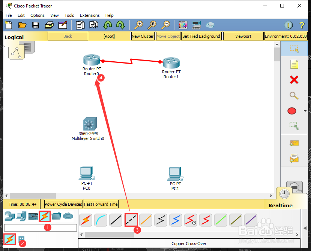The image size is (311, 251).
Task: Select PC1 on the canvas
Action: tap(175, 174)
